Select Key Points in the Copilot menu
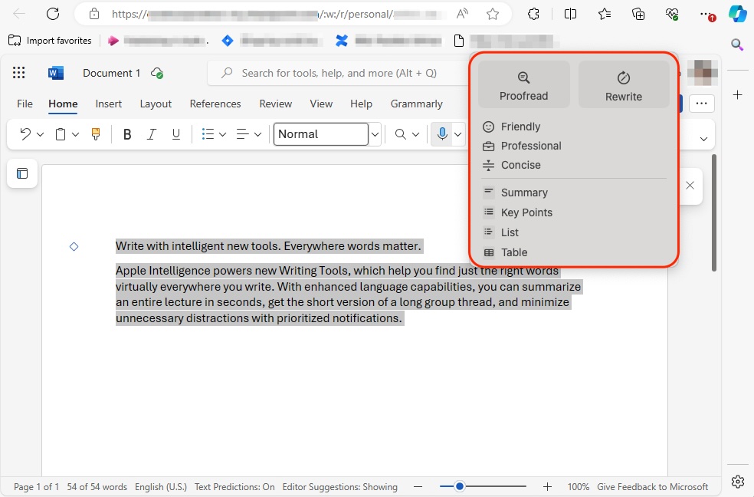Image resolution: width=754 pixels, height=497 pixels. click(x=526, y=212)
